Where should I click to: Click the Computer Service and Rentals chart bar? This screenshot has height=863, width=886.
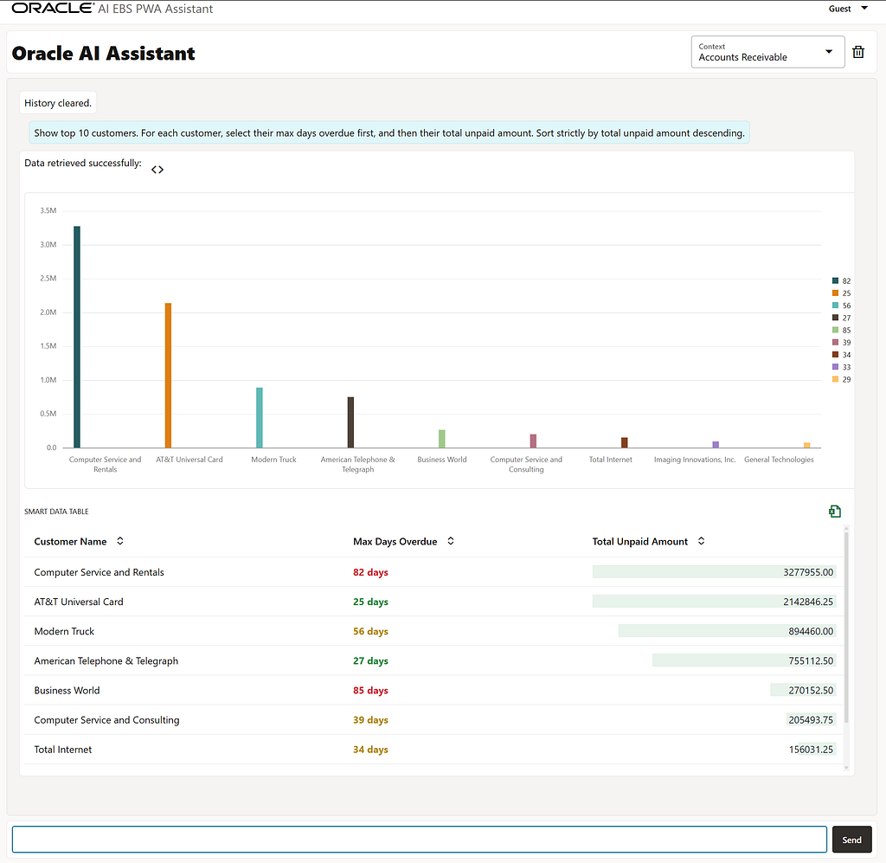click(77, 337)
